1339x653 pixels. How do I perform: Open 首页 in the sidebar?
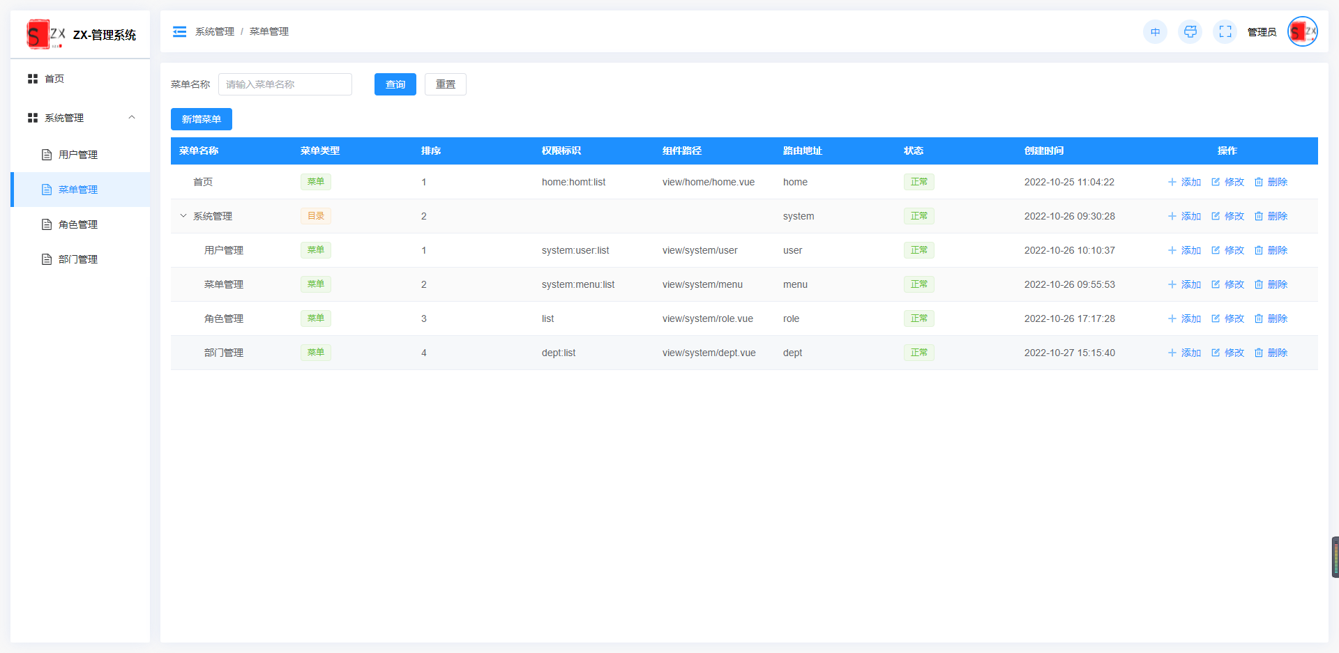coord(80,79)
